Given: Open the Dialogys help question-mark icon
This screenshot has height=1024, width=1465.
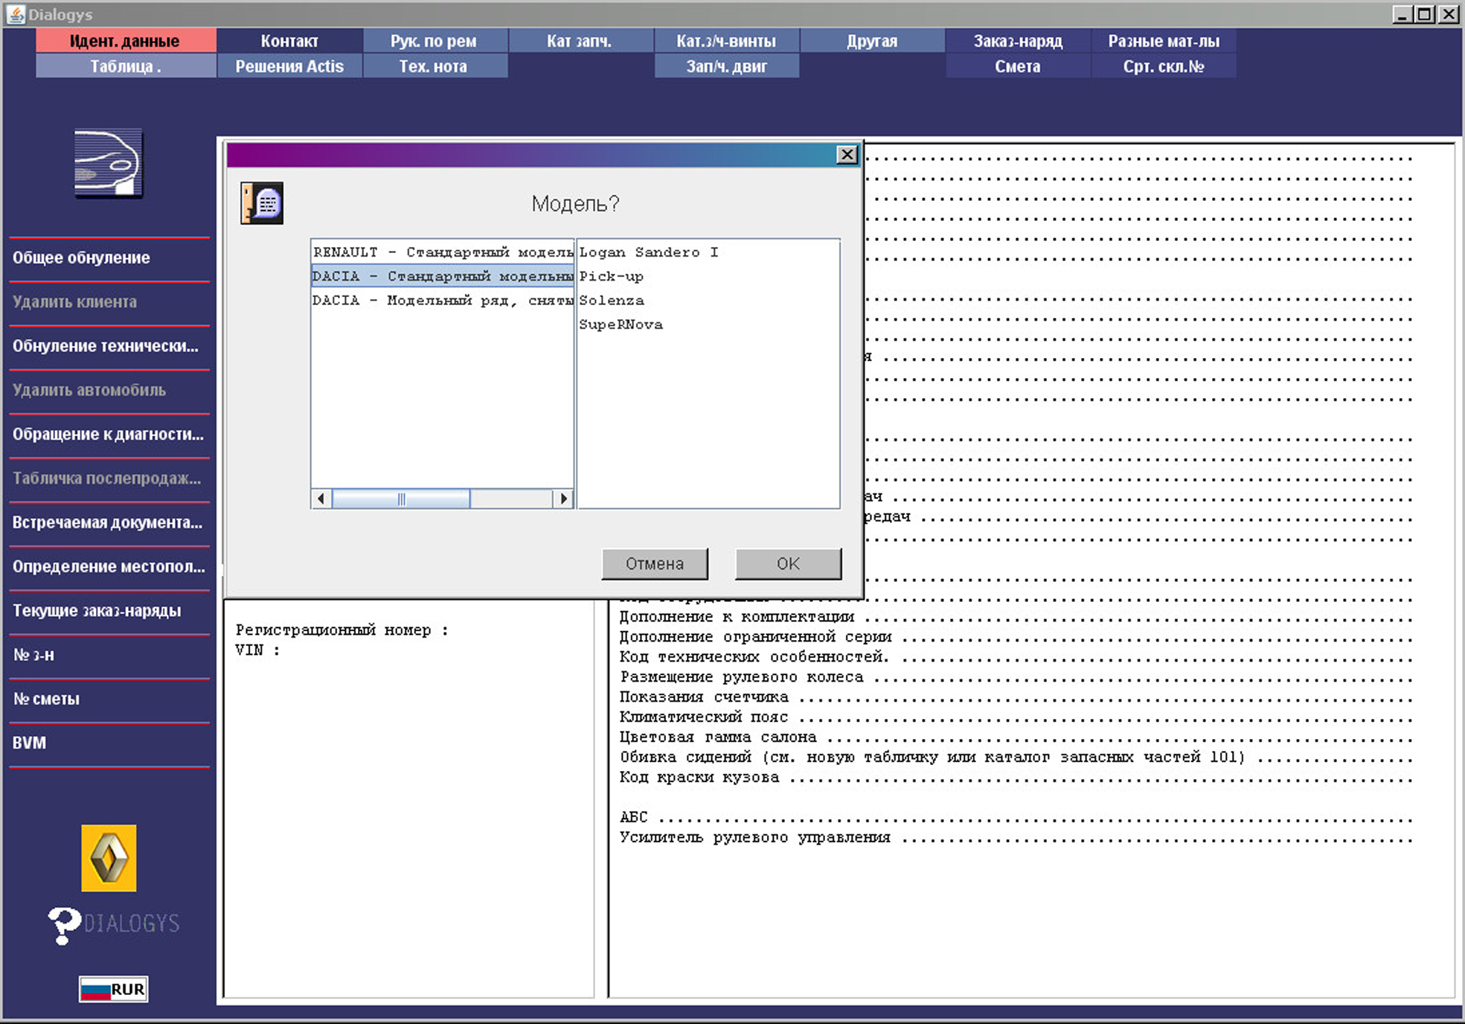Looking at the screenshot, I should 64,925.
